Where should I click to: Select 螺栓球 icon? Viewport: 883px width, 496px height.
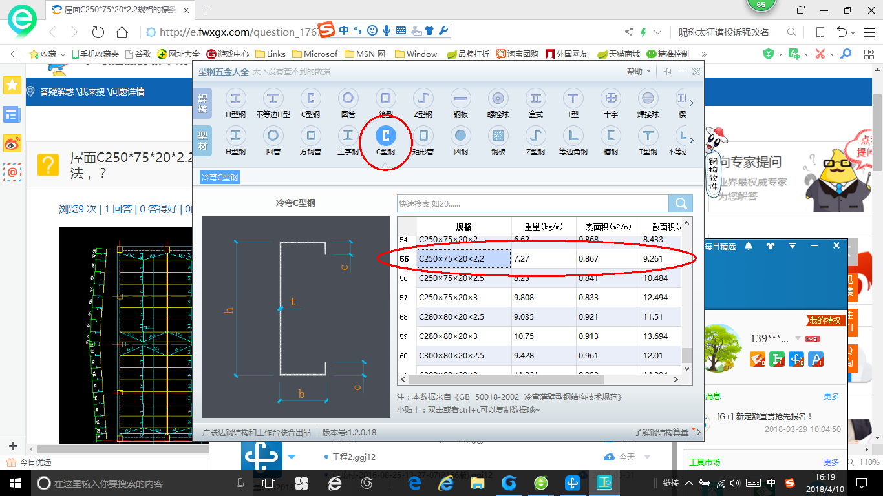pos(498,98)
